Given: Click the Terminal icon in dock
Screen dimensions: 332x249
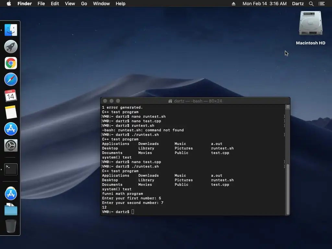Looking at the screenshot, I should tap(11, 169).
